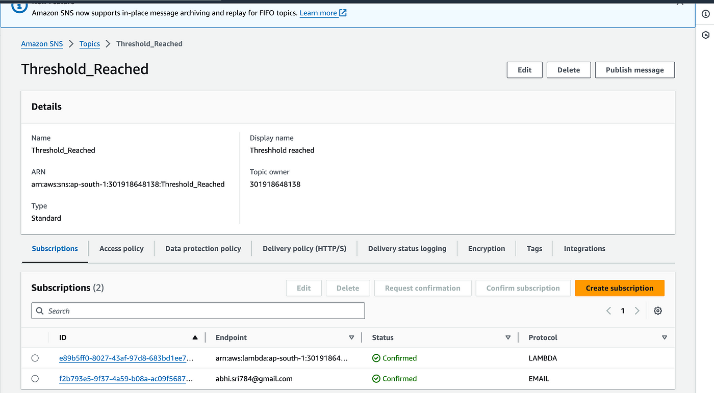Click the Topic owner ID 301918648138

tap(275, 185)
